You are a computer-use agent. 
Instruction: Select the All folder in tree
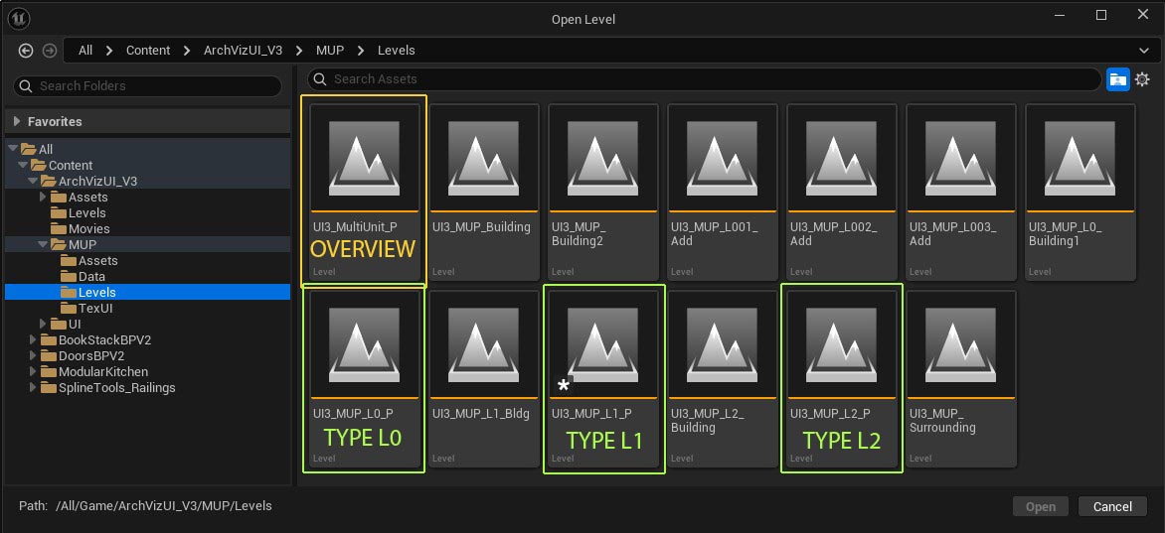pyautogui.click(x=147, y=149)
